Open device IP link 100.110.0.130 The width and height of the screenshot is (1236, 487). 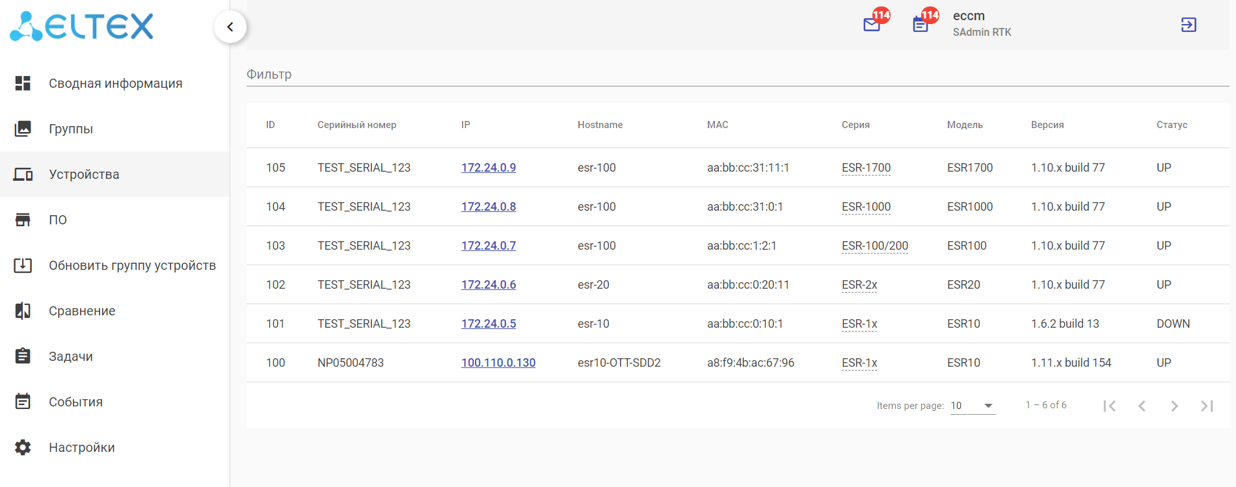[498, 363]
